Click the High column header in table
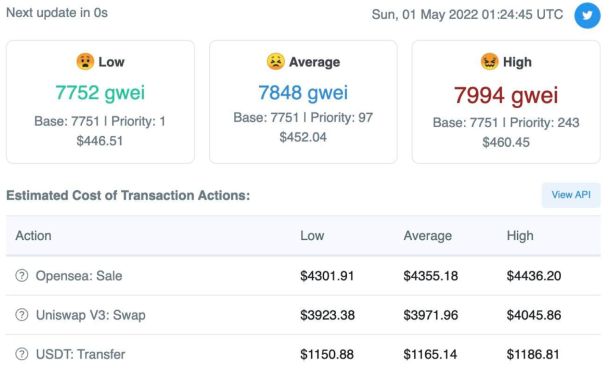Image resolution: width=610 pixels, height=378 pixels. click(x=520, y=236)
